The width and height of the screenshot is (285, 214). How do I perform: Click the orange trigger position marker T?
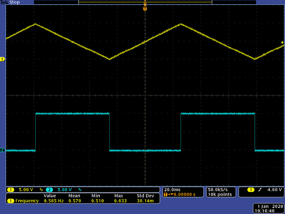coord(145,9)
